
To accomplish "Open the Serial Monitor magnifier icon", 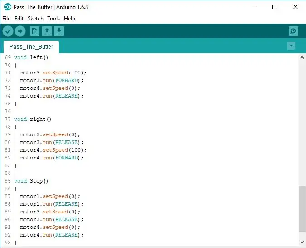I will pos(293,31).
